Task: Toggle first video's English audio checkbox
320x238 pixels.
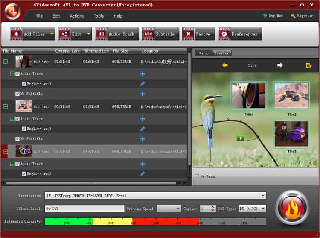Action: pos(24,84)
